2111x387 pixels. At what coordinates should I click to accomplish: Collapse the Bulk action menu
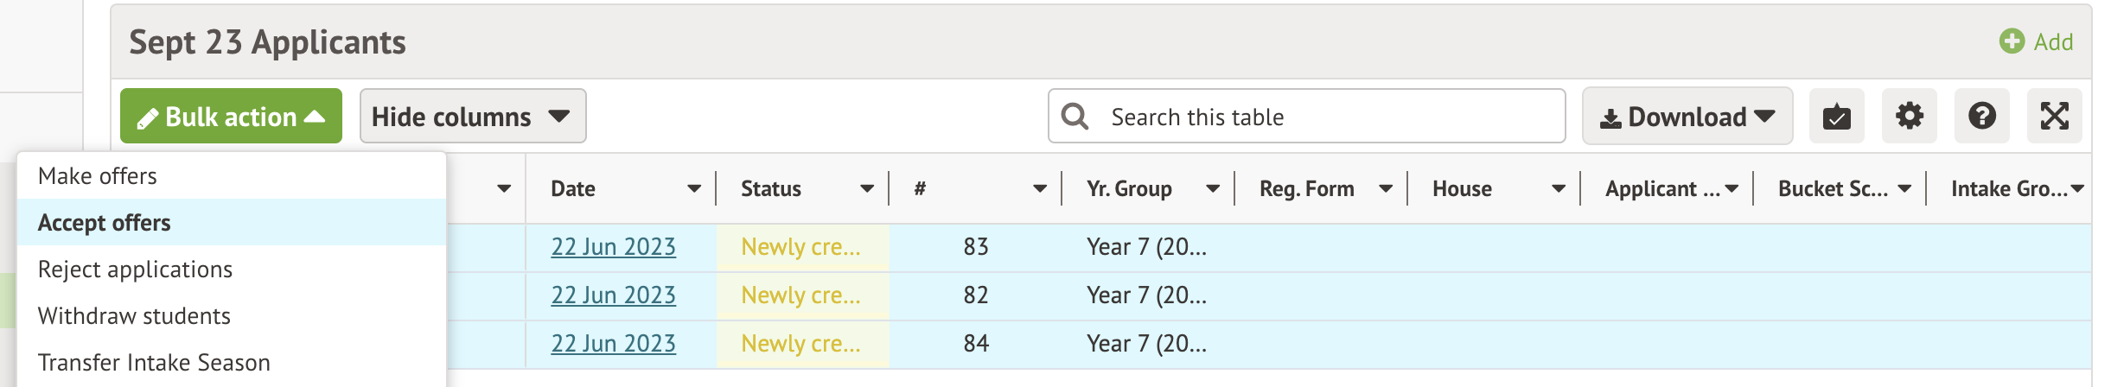point(231,116)
